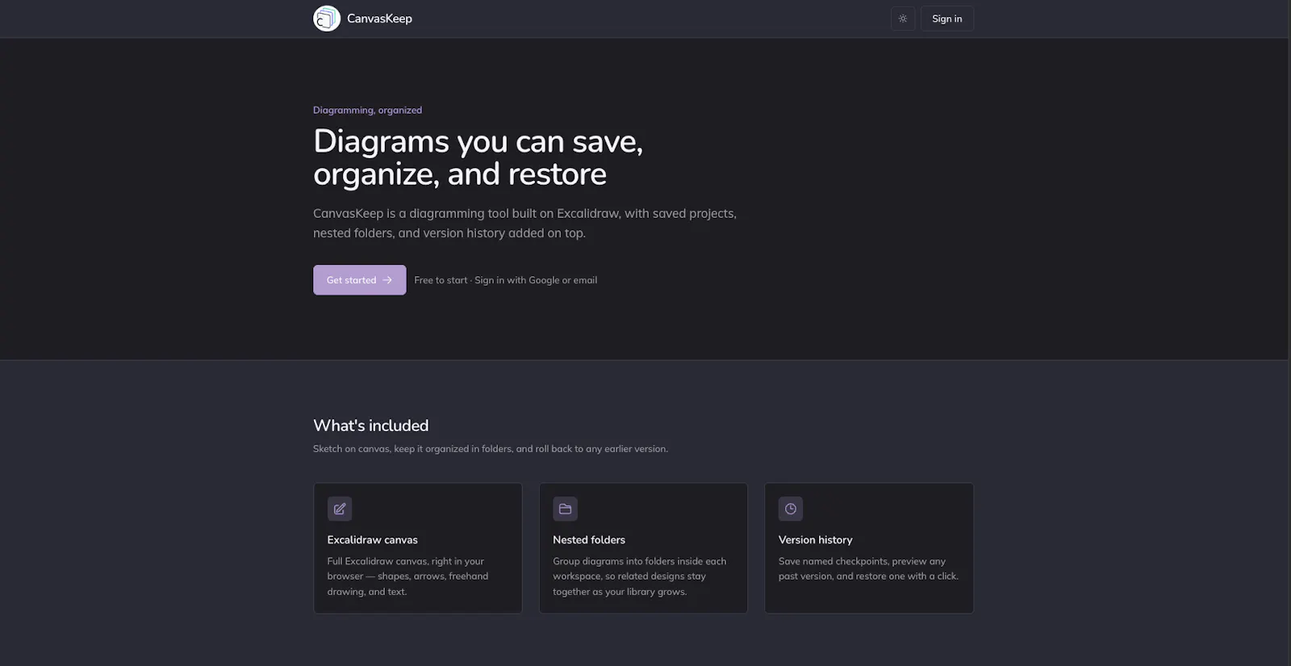Select the "Version history" card title
The image size is (1291, 666).
816,540
